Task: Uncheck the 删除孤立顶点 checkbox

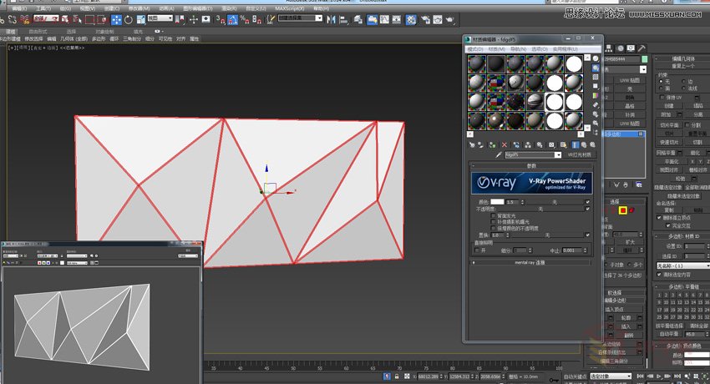Action: pos(659,218)
